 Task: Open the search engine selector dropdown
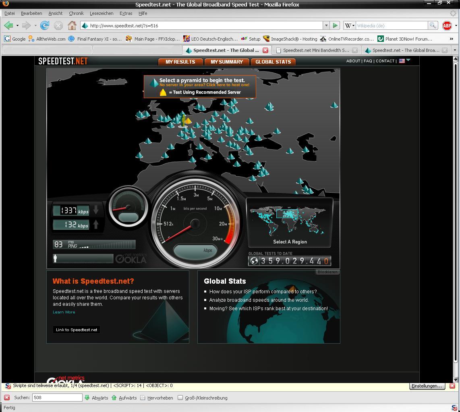point(350,25)
